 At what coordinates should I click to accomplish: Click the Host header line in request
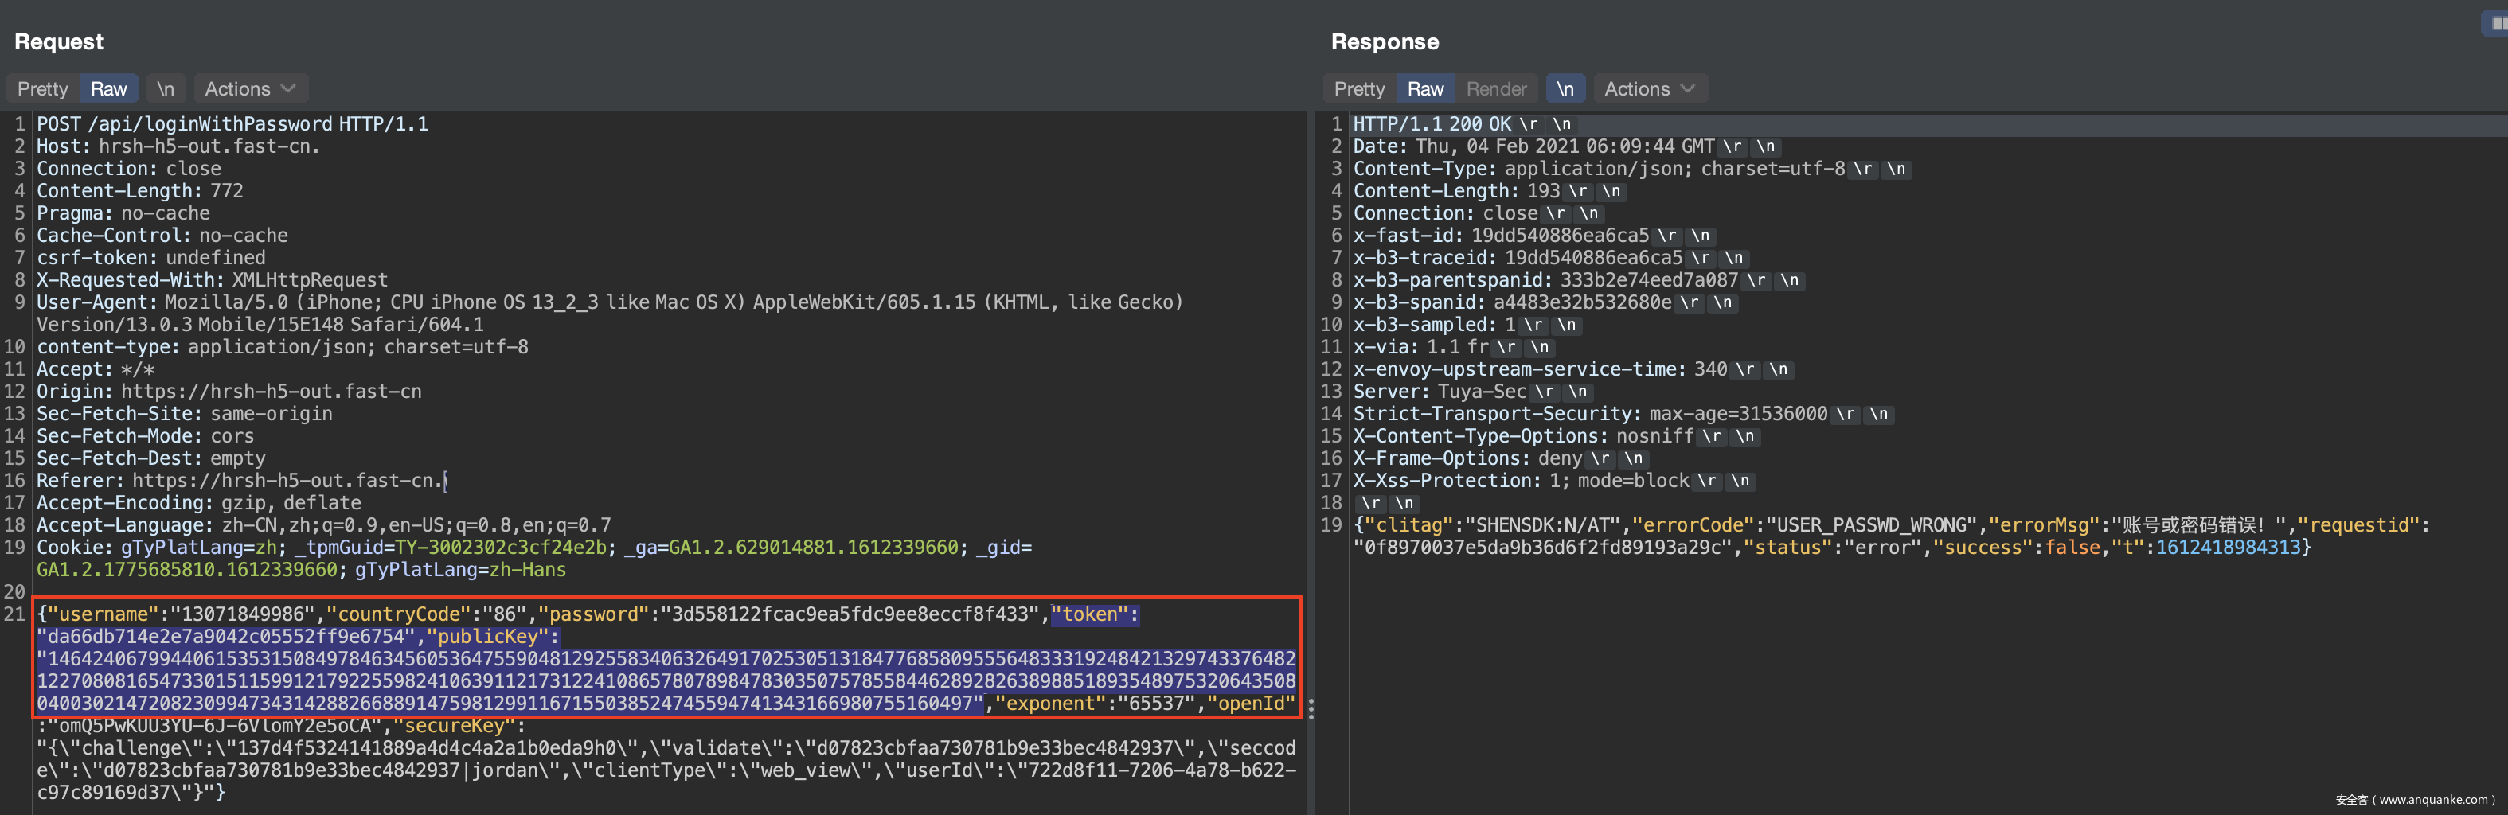[178, 146]
